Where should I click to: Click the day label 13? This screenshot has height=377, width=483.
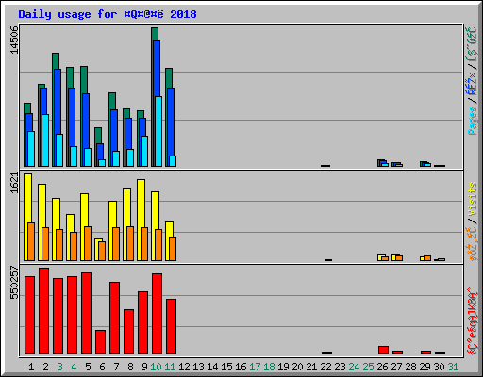pyautogui.click(x=198, y=367)
